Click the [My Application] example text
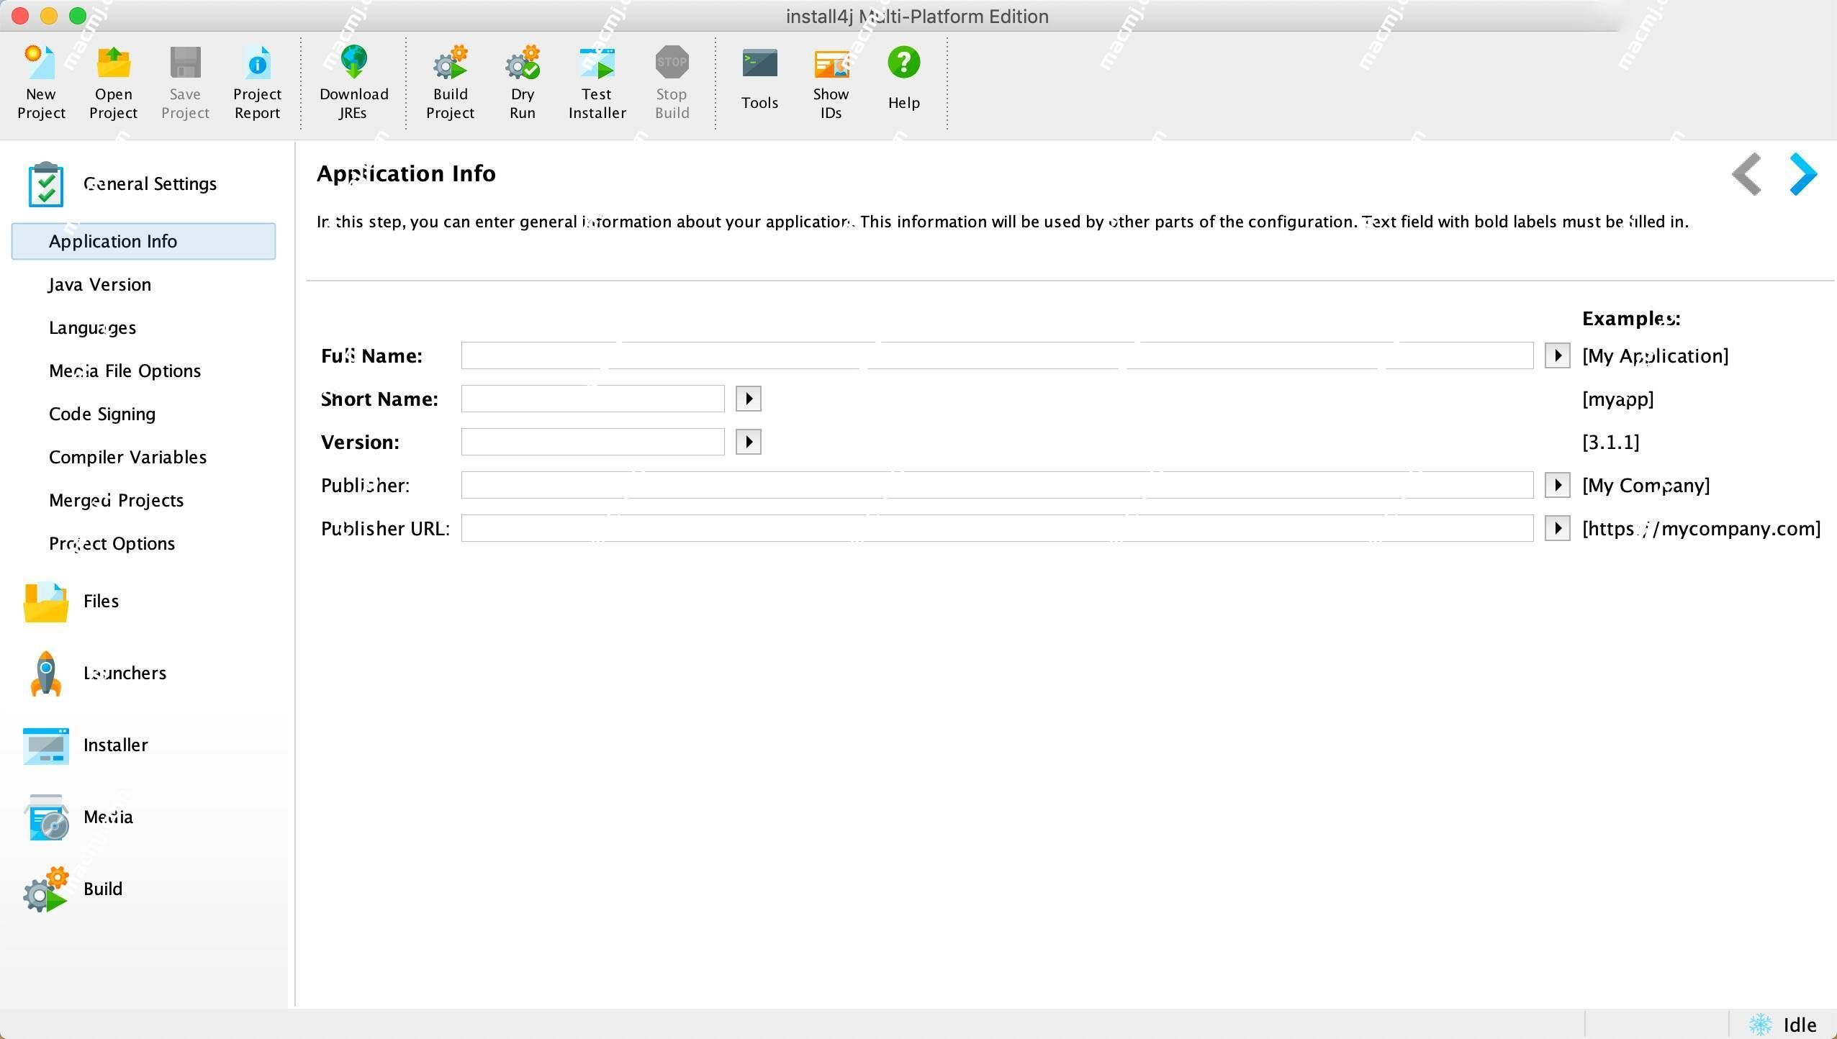The height and width of the screenshot is (1039, 1837). tap(1655, 356)
